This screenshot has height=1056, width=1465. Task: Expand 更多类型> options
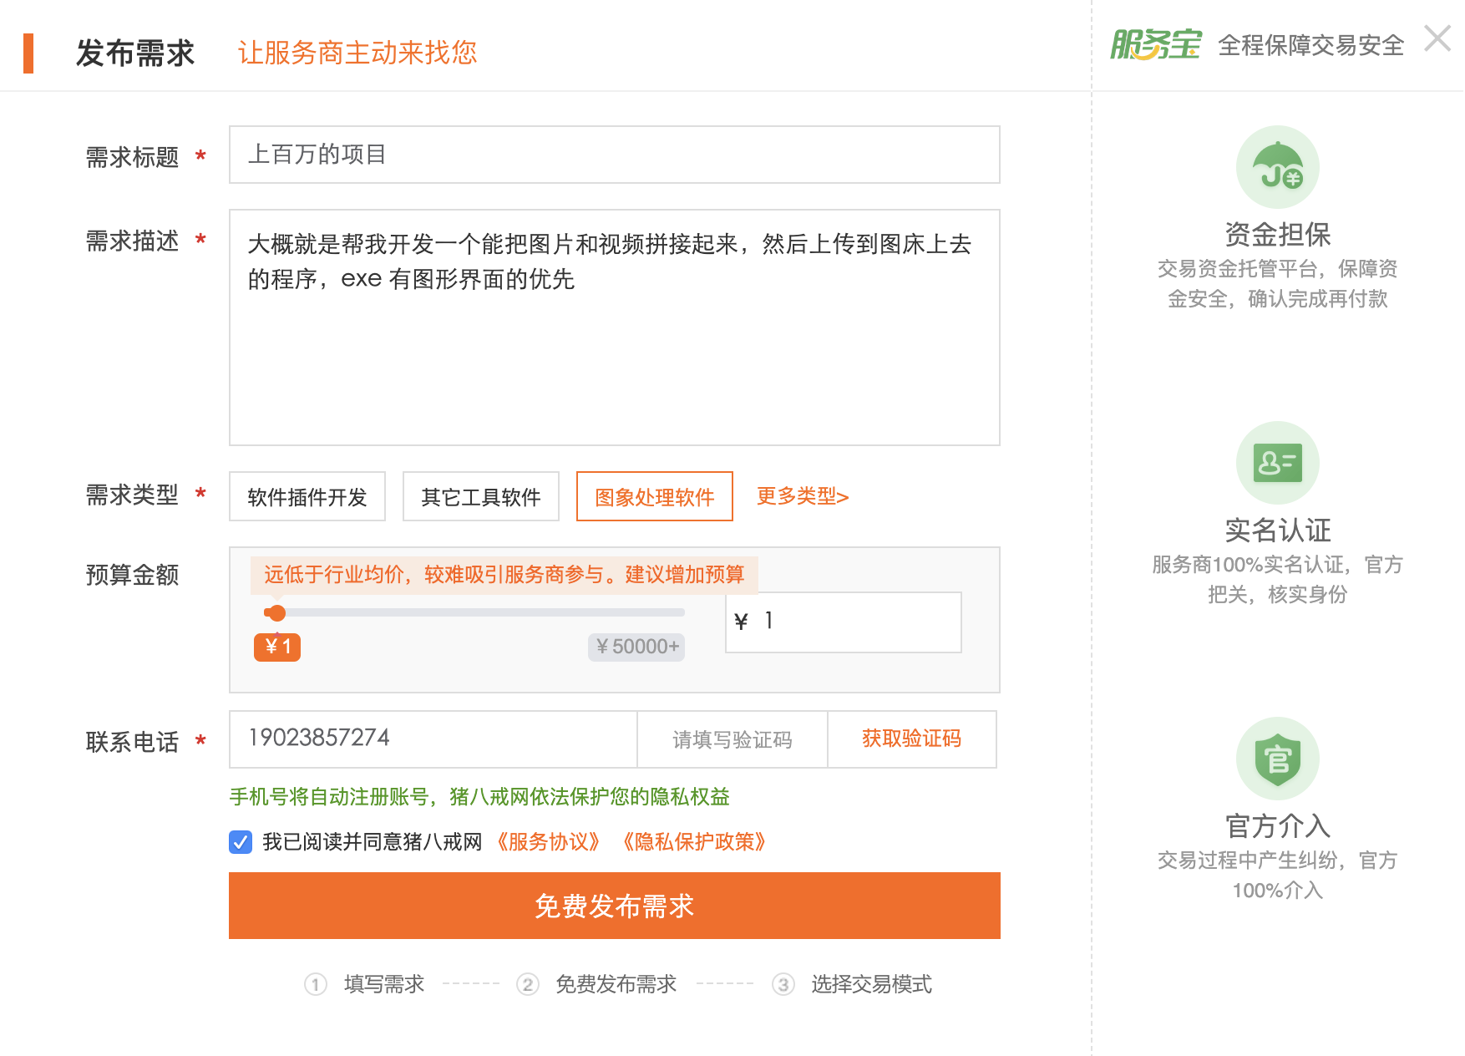coord(803,496)
